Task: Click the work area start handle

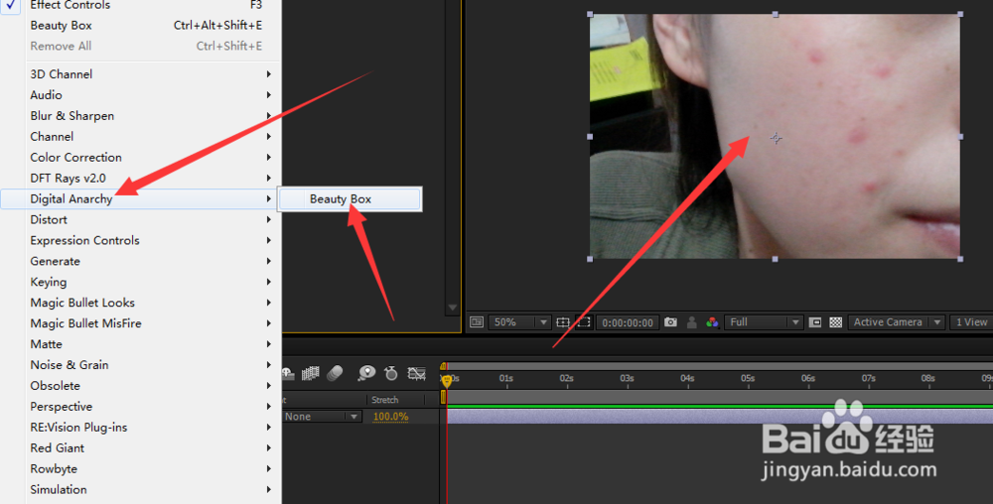Action: [443, 397]
